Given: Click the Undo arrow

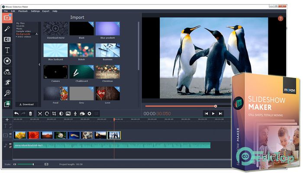Looking at the screenshot, I should (x=16, y=113).
